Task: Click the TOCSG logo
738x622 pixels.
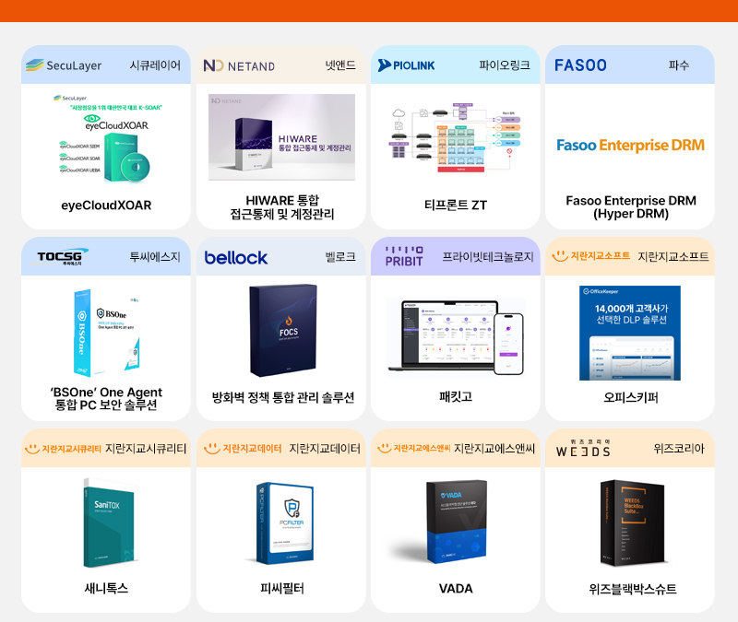Action: click(x=60, y=257)
